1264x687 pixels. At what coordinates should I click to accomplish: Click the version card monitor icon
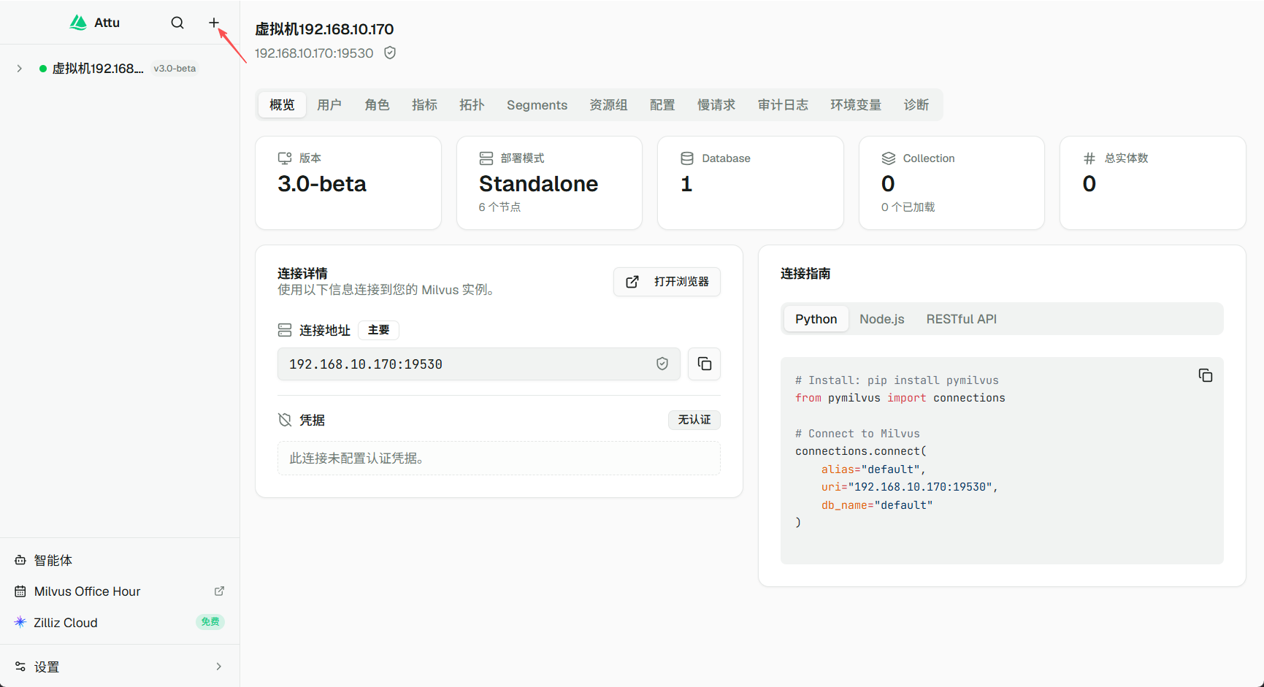click(285, 158)
